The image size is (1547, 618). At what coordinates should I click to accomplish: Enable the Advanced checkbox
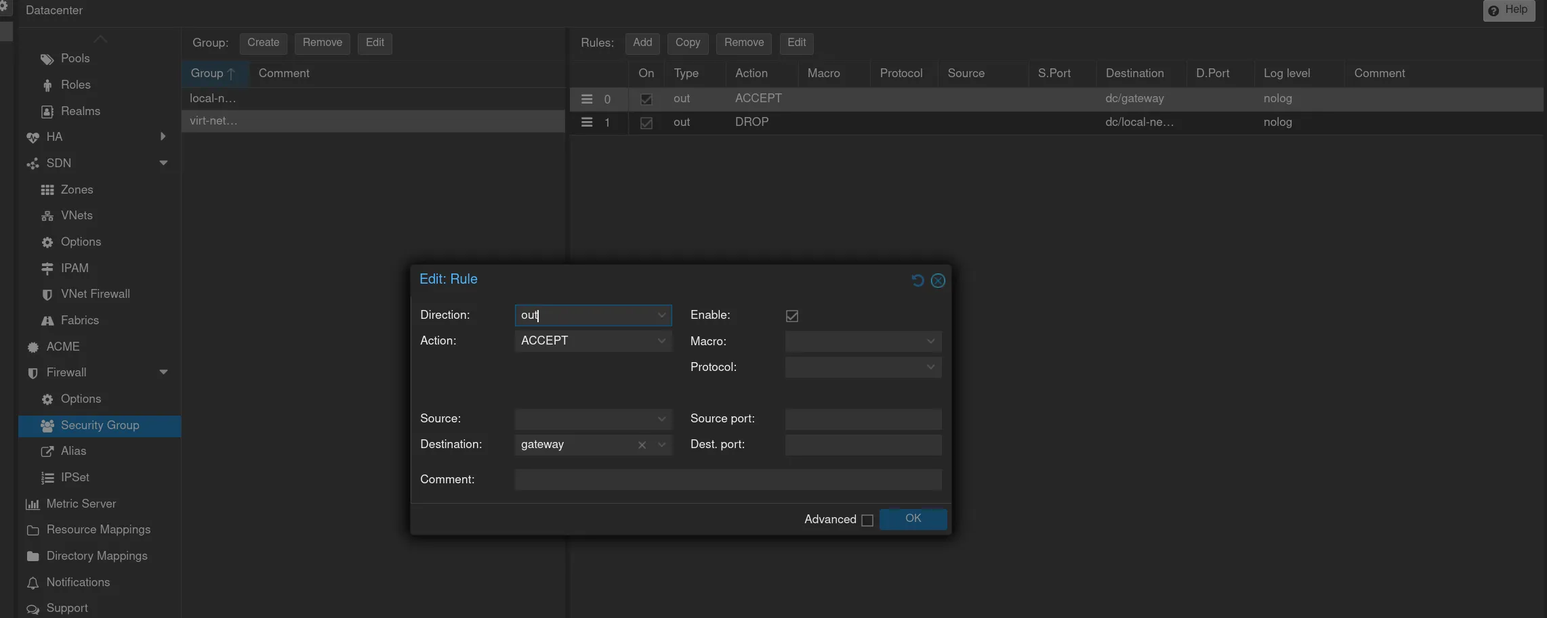tap(867, 520)
